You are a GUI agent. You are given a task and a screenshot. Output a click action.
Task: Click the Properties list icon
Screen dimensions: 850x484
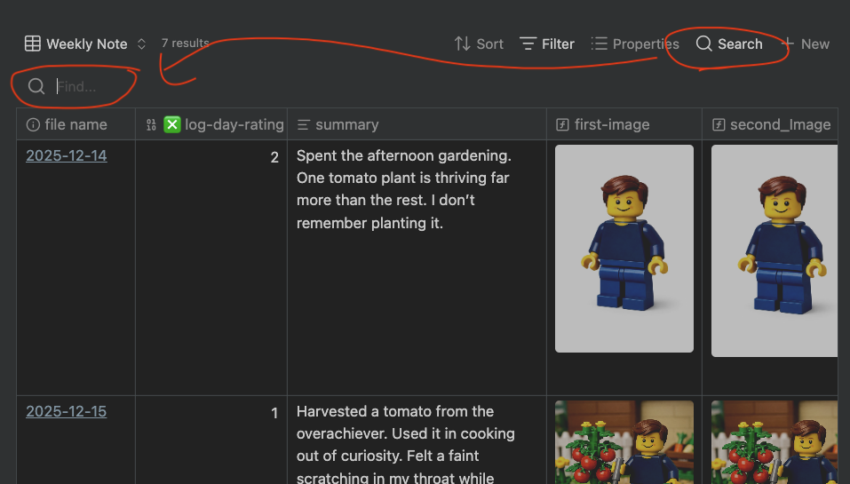point(600,44)
